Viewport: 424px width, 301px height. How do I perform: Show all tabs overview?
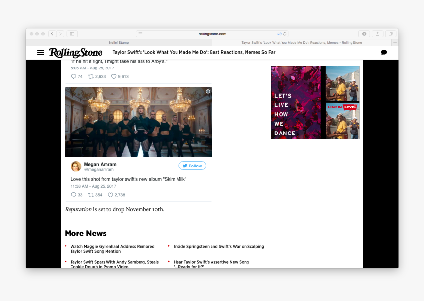(x=391, y=34)
